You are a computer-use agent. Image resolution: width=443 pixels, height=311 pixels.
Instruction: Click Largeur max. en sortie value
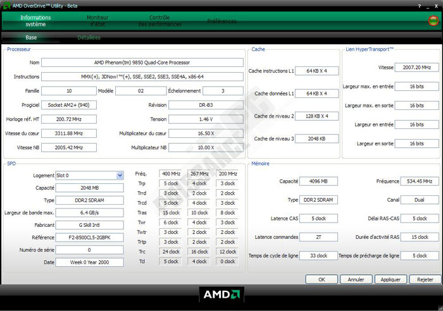tap(416, 106)
